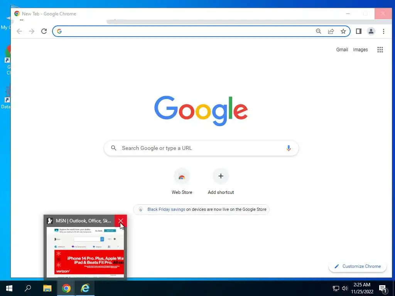Image resolution: width=395 pixels, height=296 pixels.
Task: Open Chrome's three-dot menu
Action: pyautogui.click(x=383, y=31)
